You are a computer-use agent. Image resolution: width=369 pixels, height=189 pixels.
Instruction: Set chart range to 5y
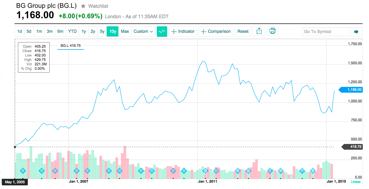pyautogui.click(x=102, y=32)
